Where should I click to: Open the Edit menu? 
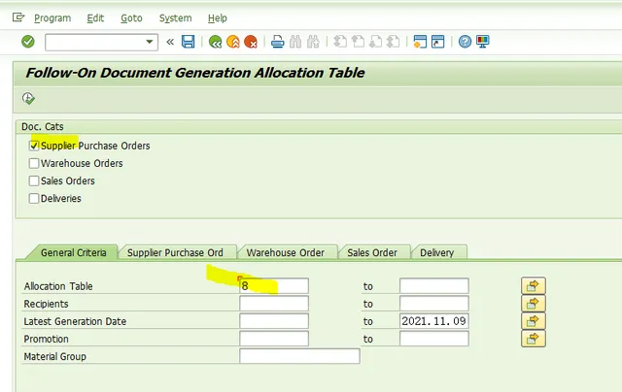point(95,18)
